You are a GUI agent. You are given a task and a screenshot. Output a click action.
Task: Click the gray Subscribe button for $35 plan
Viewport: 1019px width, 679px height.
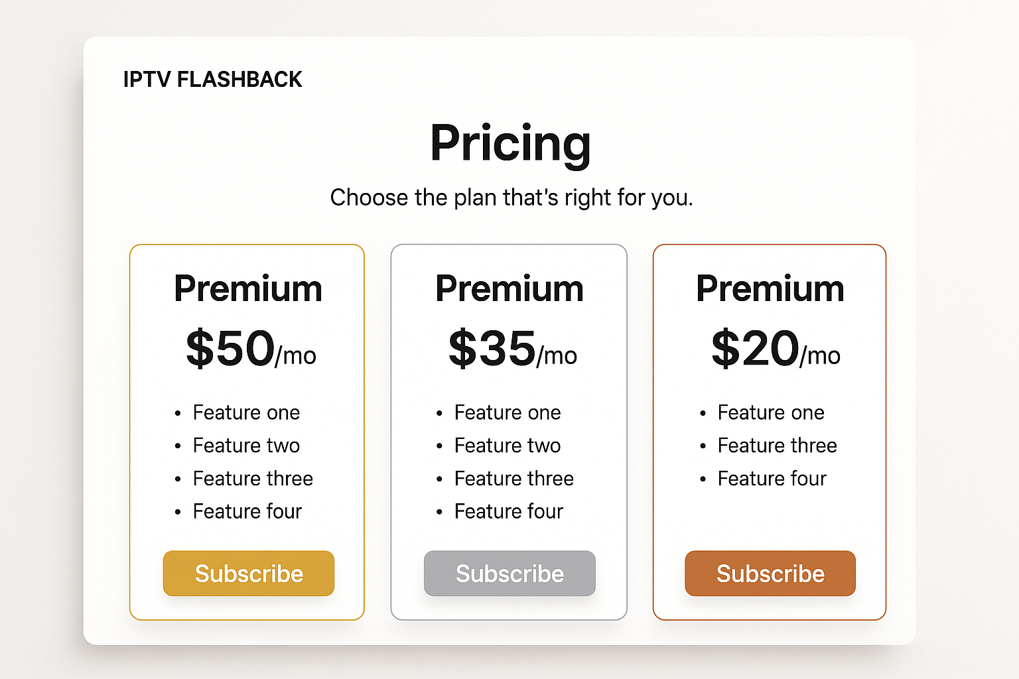pos(509,574)
